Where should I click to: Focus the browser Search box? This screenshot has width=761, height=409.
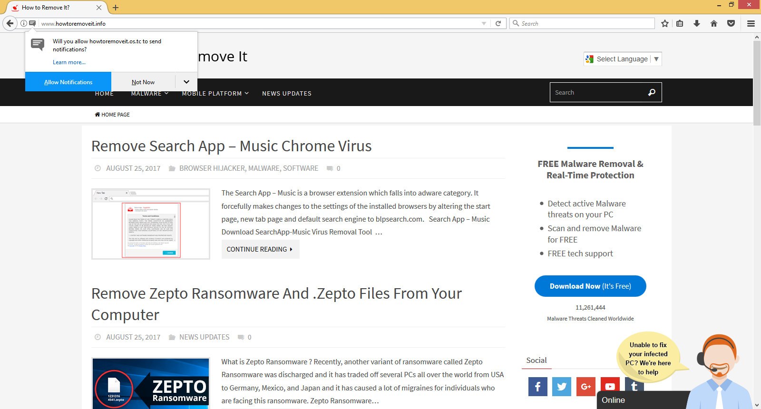582,23
